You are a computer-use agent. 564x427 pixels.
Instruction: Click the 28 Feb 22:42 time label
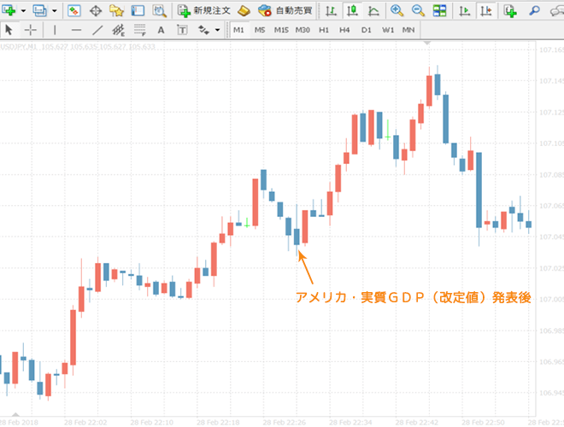pos(416,422)
